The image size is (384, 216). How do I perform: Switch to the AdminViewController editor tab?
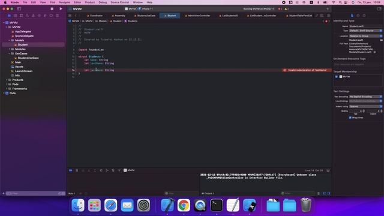(x=197, y=16)
